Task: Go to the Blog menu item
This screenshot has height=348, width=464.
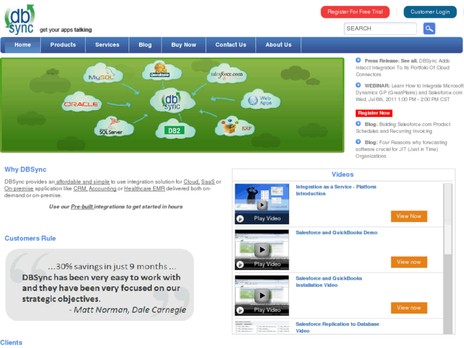Action: pyautogui.click(x=145, y=45)
